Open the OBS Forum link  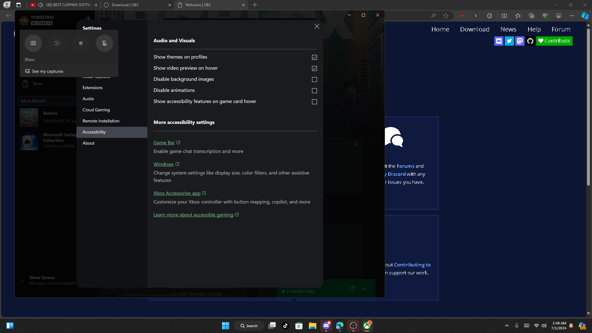point(561,29)
